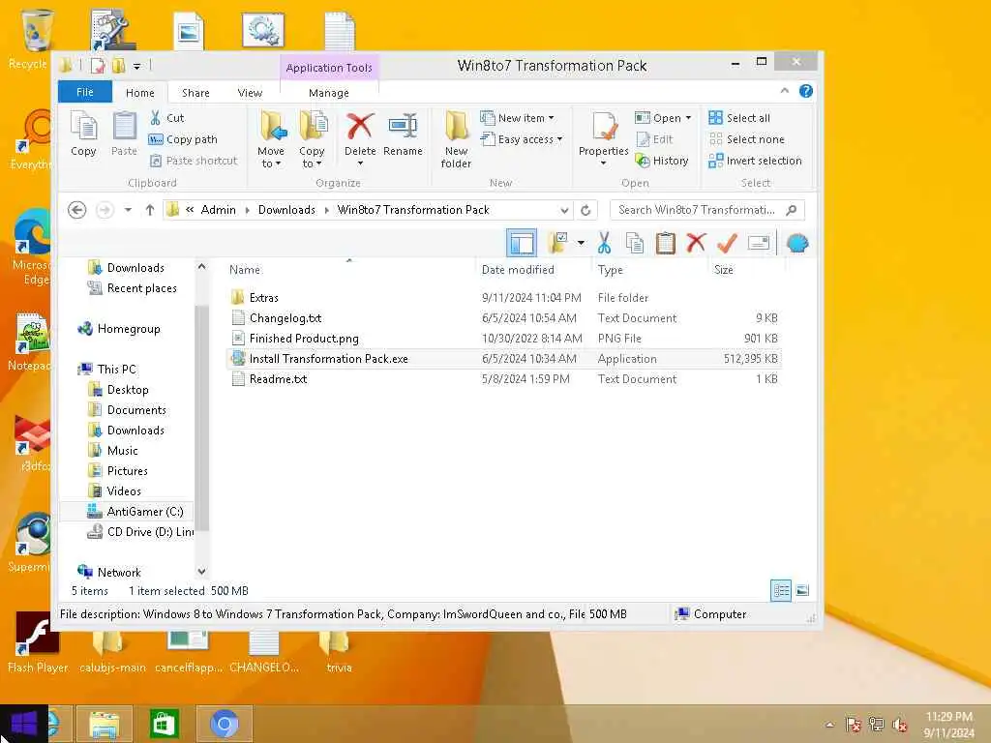The width and height of the screenshot is (991, 743).
Task: Refresh the current folder view
Action: coord(586,210)
